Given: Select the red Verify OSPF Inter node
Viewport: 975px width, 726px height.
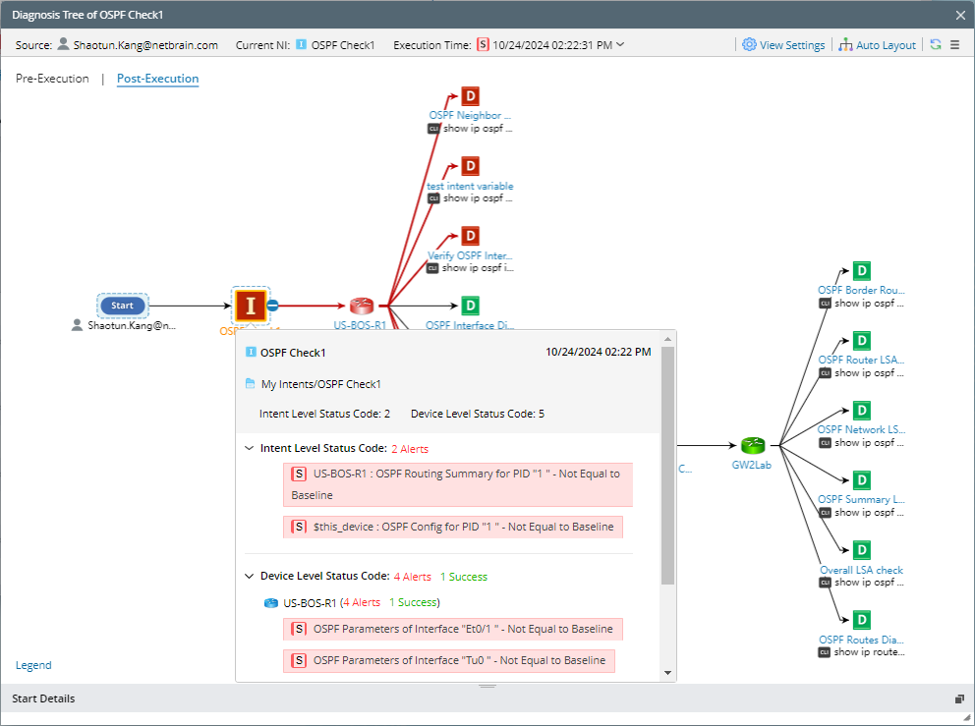Looking at the screenshot, I should tap(471, 236).
